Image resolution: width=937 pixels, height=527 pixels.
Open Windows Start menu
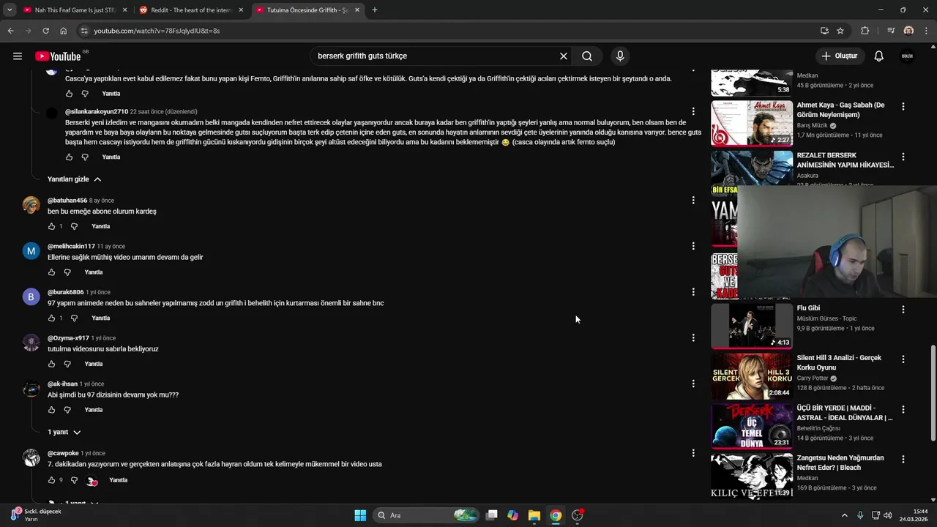coord(360,515)
